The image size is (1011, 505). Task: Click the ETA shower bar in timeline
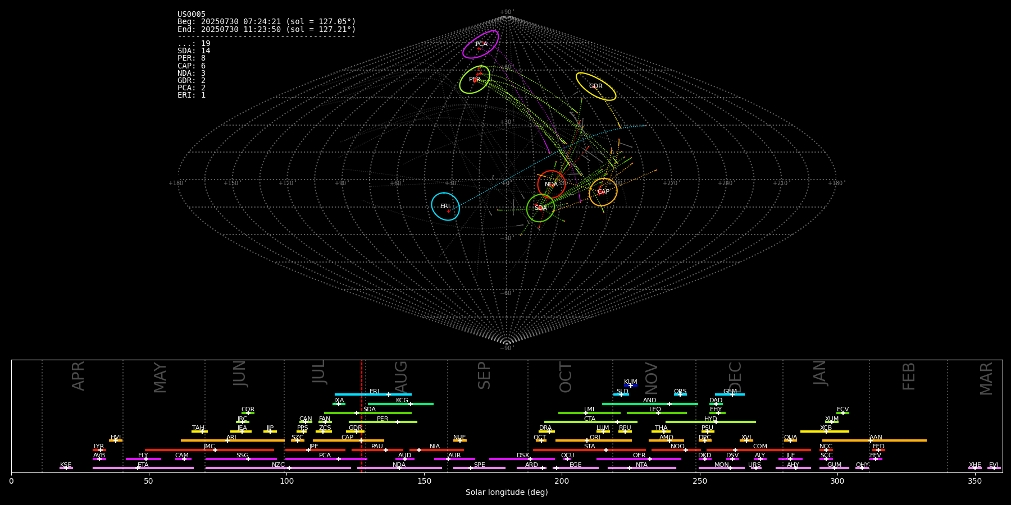click(143, 468)
